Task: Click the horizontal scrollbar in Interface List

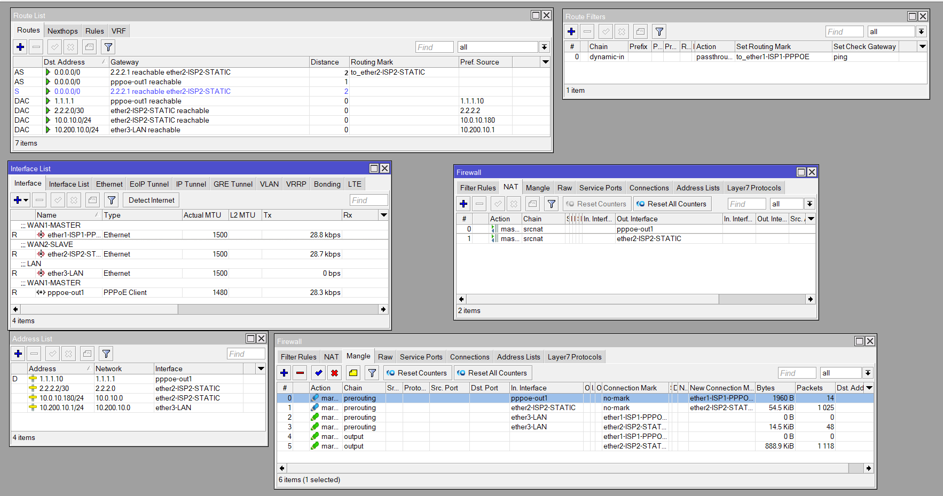Action: [x=99, y=309]
